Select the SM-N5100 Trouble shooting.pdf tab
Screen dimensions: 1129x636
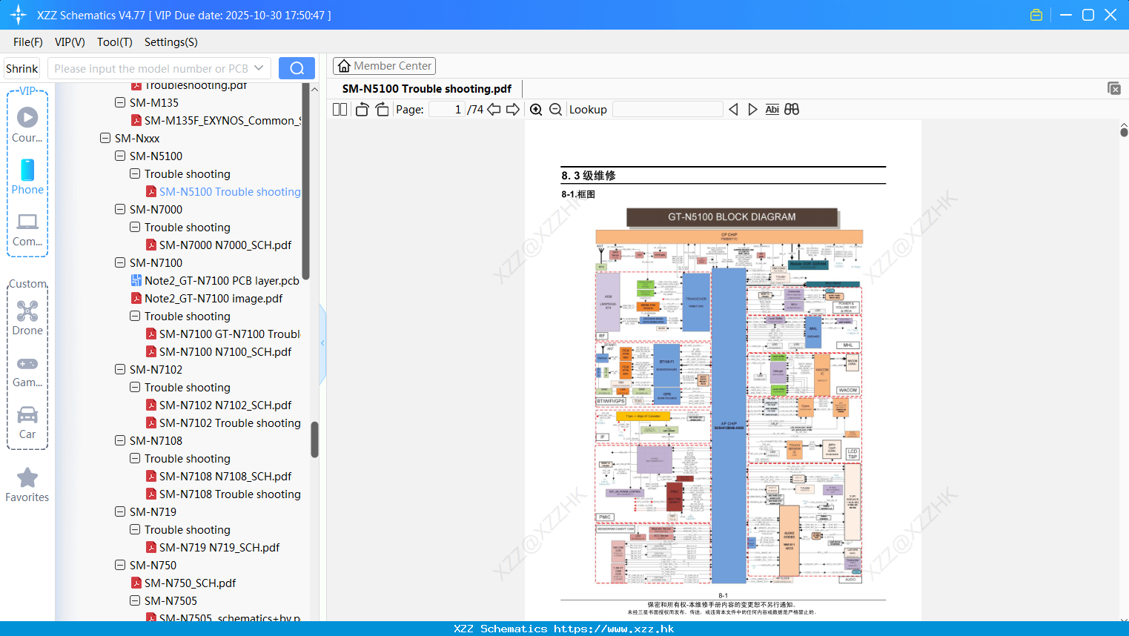(x=427, y=89)
